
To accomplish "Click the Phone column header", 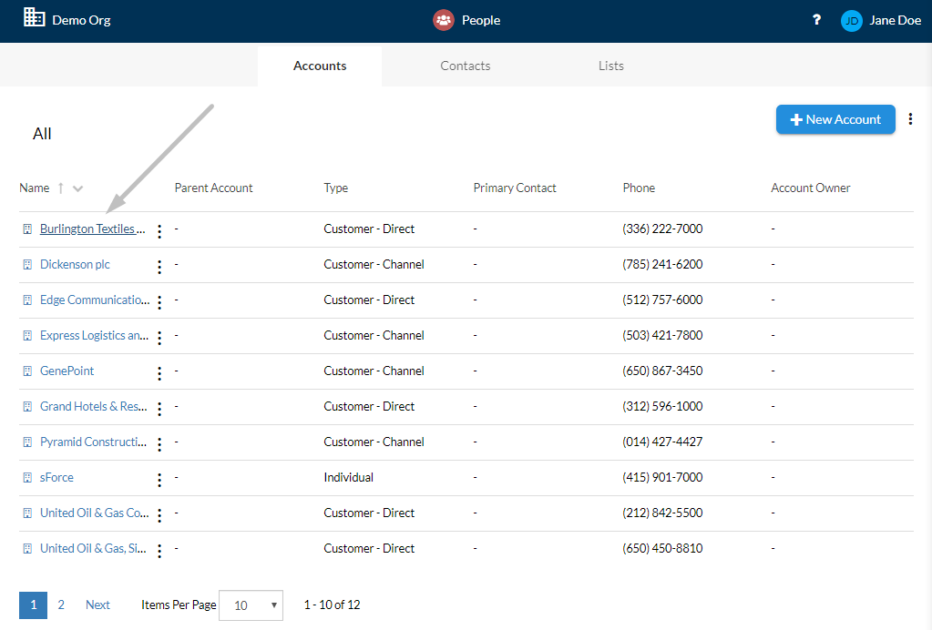I will [639, 188].
